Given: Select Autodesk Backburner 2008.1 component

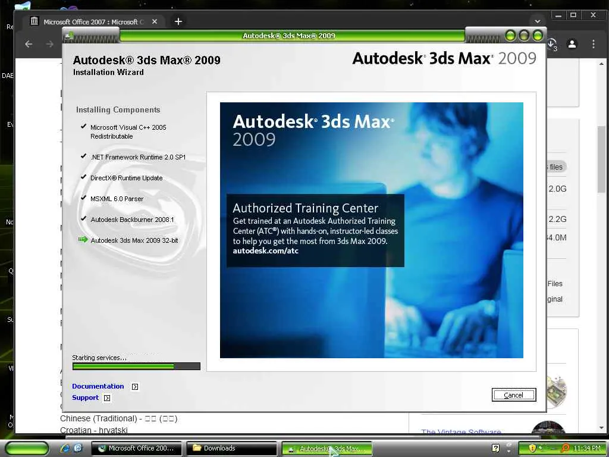Looking at the screenshot, I should (x=132, y=220).
